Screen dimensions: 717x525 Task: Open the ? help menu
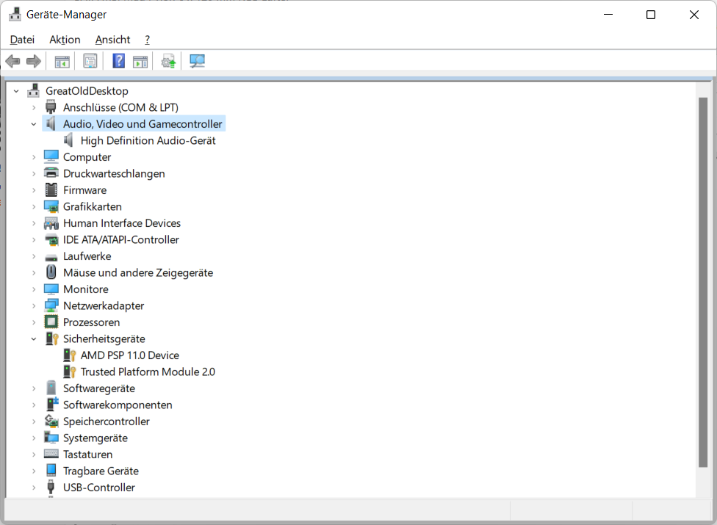pyautogui.click(x=147, y=40)
